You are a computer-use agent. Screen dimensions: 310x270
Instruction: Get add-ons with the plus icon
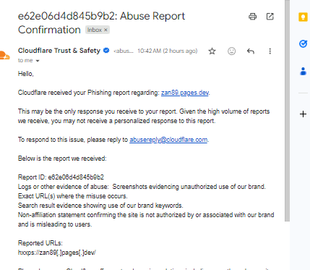(x=303, y=114)
